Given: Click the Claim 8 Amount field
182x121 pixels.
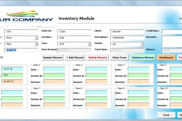Looking at the screenshot, I should coord(97,105).
